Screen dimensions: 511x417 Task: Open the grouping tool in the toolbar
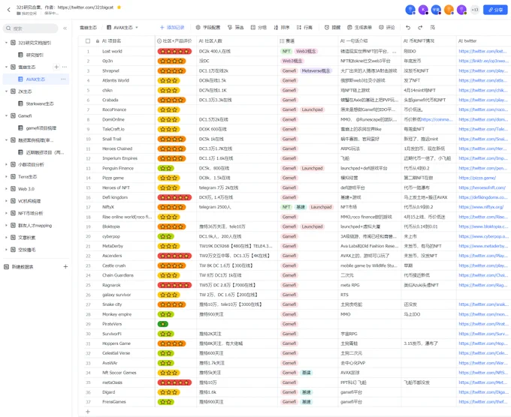pyautogui.click(x=259, y=27)
